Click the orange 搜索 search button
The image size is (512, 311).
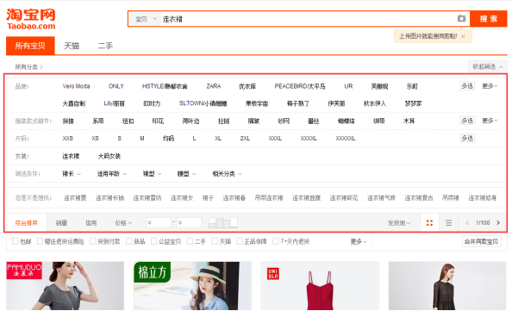pyautogui.click(x=489, y=19)
